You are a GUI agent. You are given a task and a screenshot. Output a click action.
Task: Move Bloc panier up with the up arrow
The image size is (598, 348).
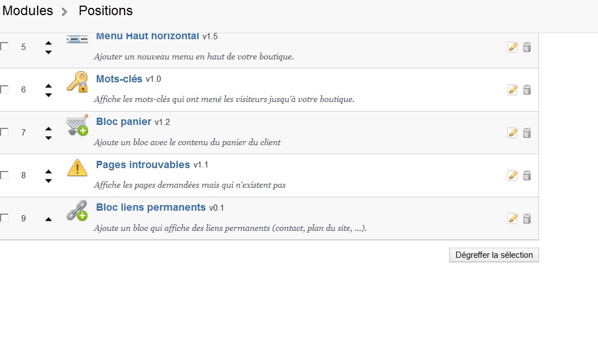pos(48,128)
